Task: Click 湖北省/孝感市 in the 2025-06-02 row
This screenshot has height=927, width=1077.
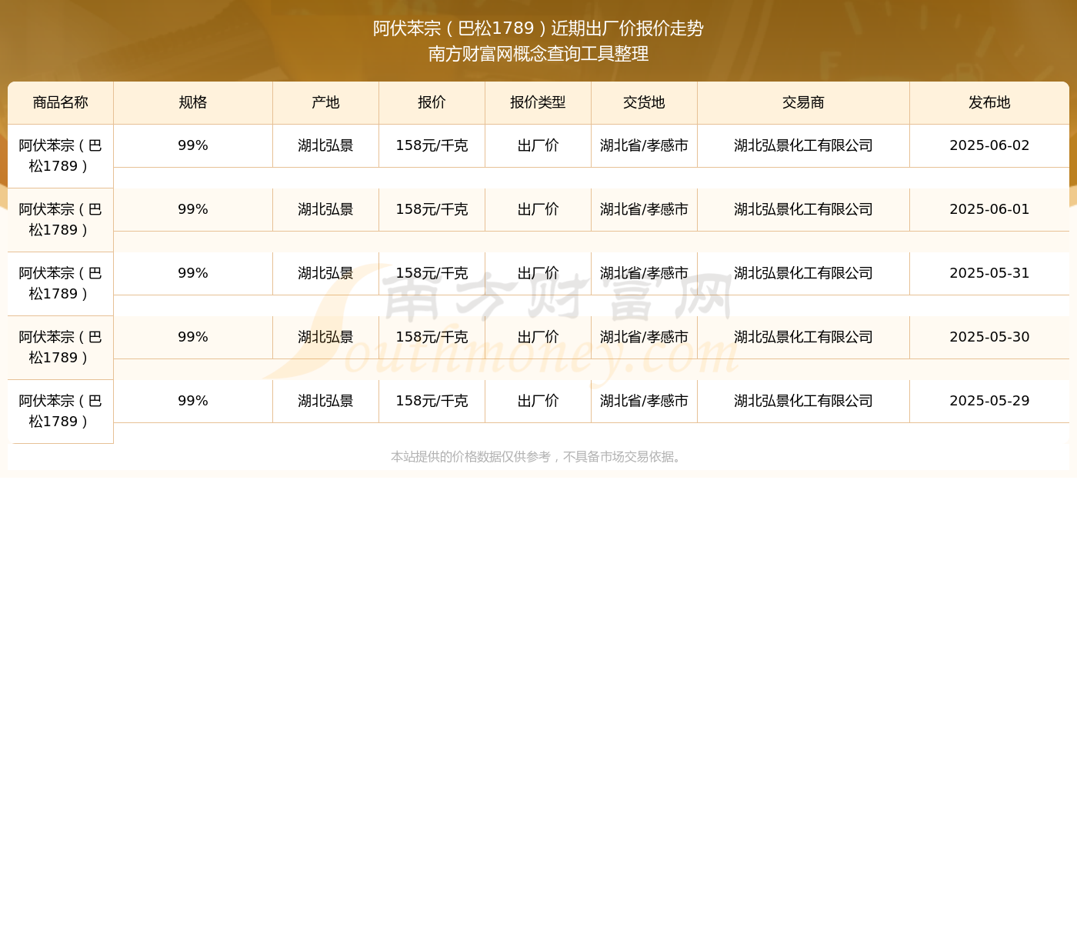Action: pyautogui.click(x=644, y=145)
